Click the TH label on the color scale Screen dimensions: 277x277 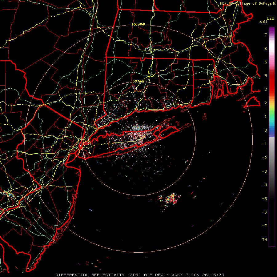click(264, 240)
